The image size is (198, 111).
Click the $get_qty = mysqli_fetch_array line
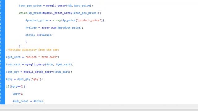pyautogui.click(x=39, y=72)
